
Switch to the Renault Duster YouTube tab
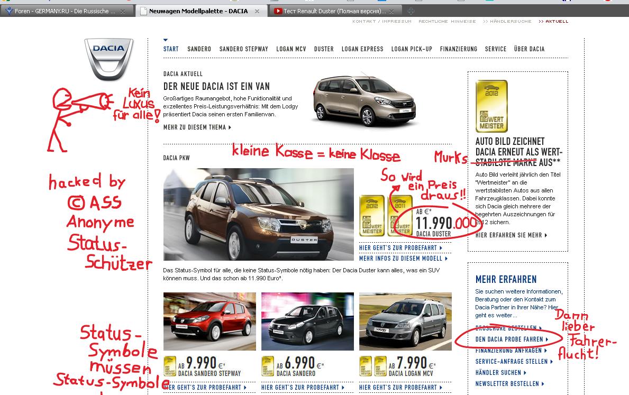coord(334,11)
